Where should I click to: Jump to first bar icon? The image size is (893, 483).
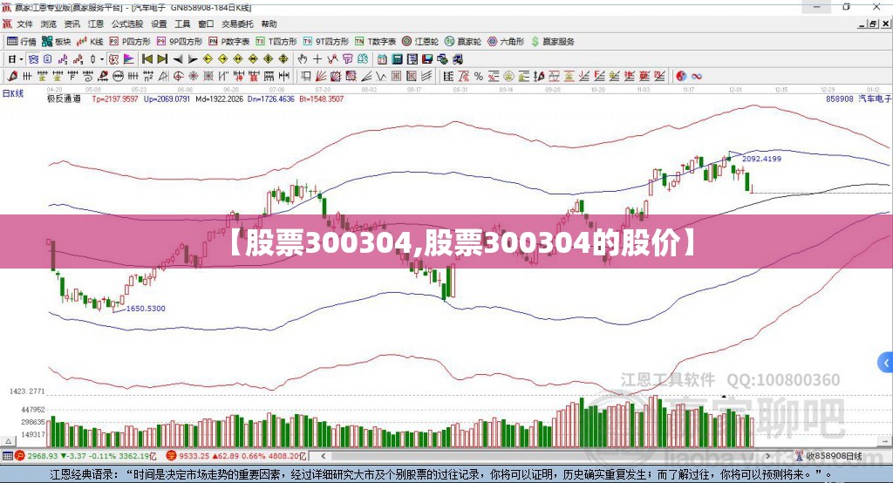(x=147, y=59)
